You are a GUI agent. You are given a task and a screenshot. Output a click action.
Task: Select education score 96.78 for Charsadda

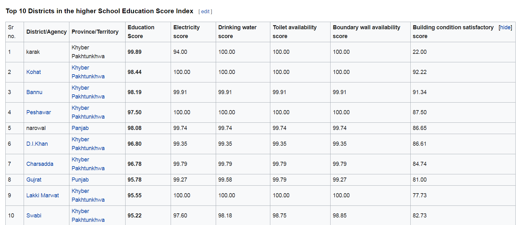(134, 164)
